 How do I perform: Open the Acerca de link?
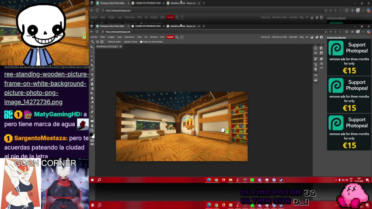pos(265,37)
